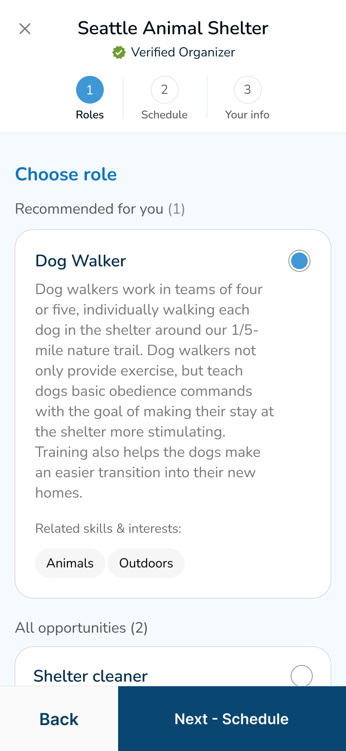Image resolution: width=346 pixels, height=751 pixels.
Task: Click the All opportunities section heading
Action: pyautogui.click(x=82, y=628)
